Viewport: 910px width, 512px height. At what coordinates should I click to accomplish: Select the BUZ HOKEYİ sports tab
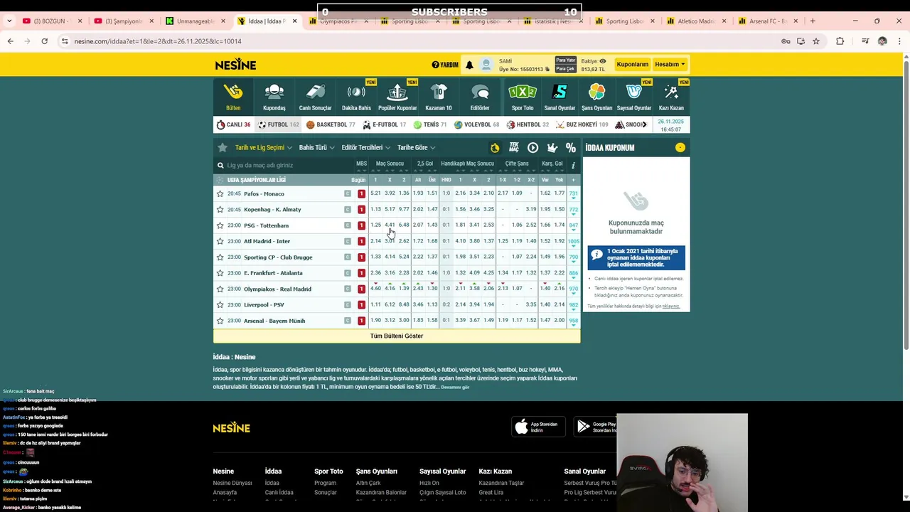point(582,124)
